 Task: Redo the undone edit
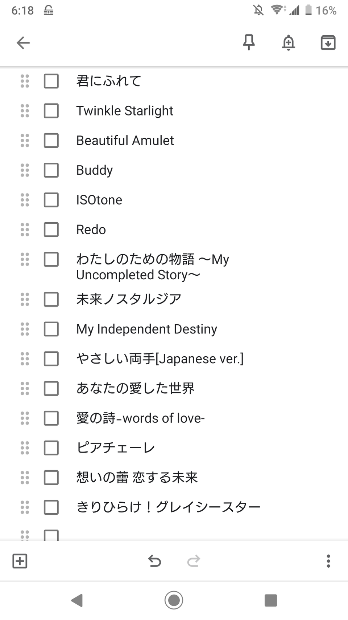pos(194,561)
